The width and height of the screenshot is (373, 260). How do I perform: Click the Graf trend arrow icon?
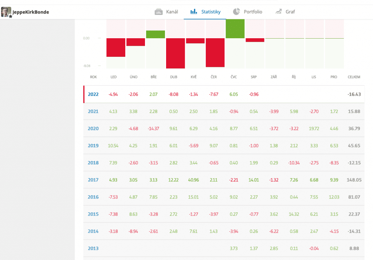tap(279, 12)
